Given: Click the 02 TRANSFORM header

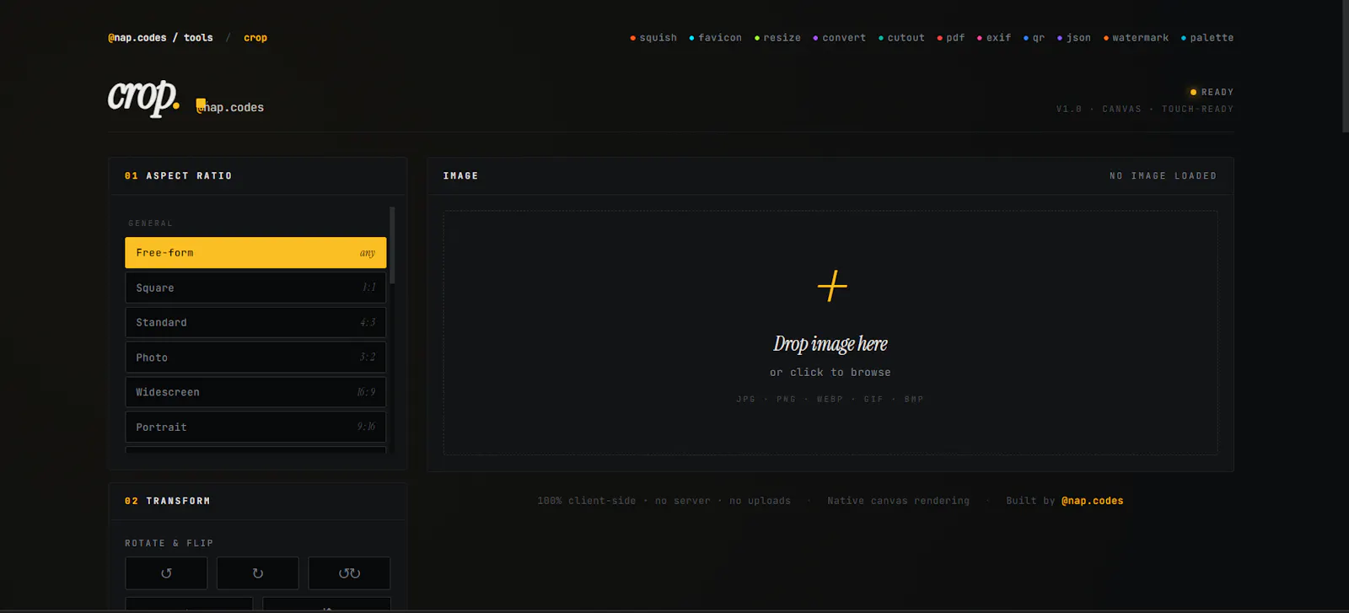Looking at the screenshot, I should point(167,501).
